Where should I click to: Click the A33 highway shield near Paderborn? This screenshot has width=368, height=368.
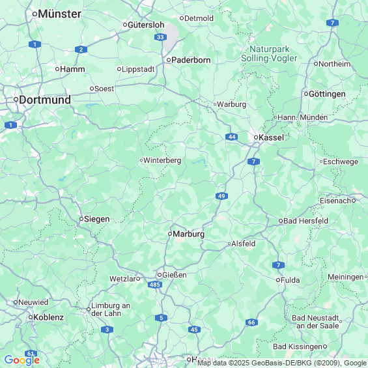[160, 37]
